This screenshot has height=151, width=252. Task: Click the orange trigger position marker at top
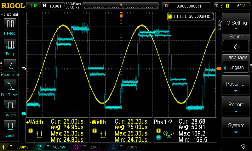(121, 15)
